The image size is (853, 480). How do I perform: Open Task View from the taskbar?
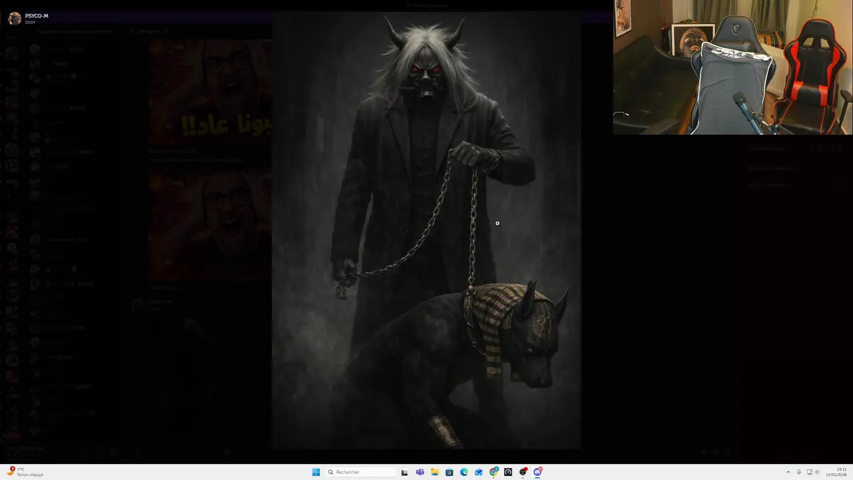coord(405,472)
